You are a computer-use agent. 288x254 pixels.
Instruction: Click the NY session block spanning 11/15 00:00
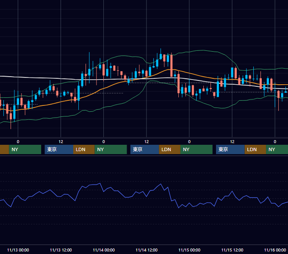coord(197,149)
